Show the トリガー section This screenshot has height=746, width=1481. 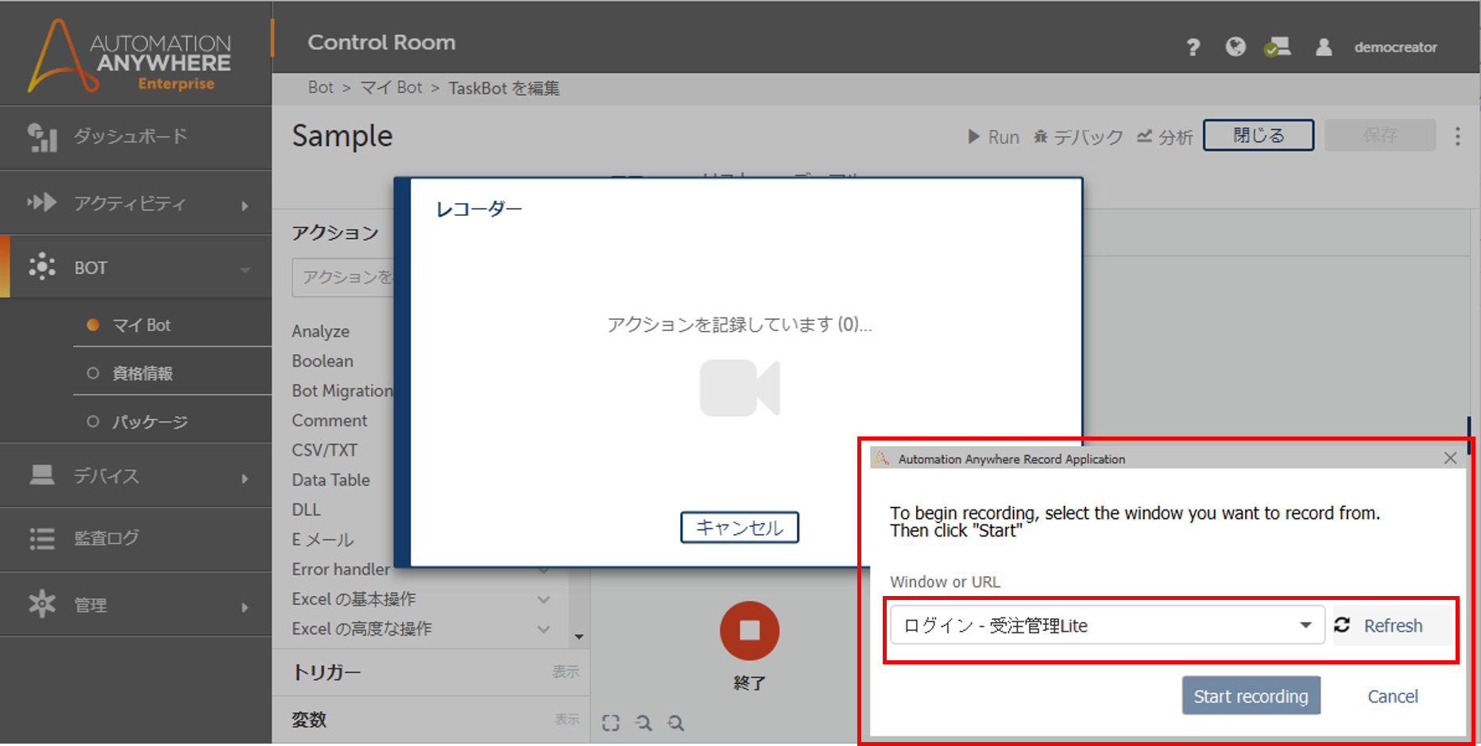pyautogui.click(x=566, y=672)
